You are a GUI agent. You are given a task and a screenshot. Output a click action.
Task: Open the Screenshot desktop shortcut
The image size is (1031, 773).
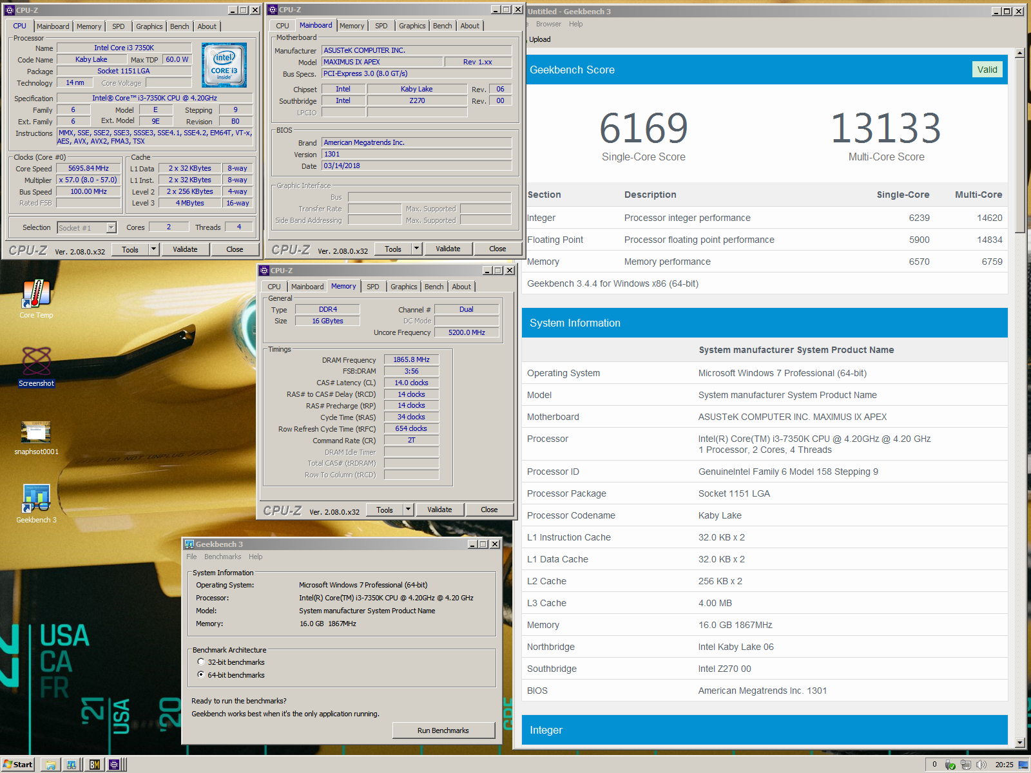click(x=36, y=367)
